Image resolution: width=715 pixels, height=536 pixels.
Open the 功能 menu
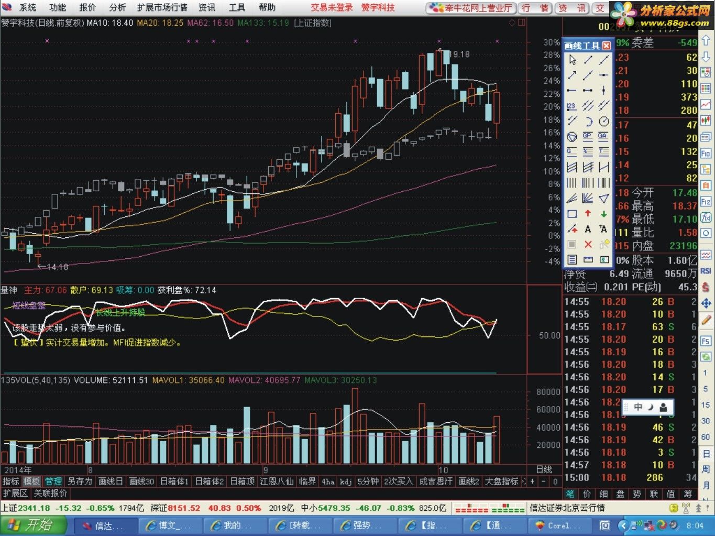pyautogui.click(x=58, y=7)
